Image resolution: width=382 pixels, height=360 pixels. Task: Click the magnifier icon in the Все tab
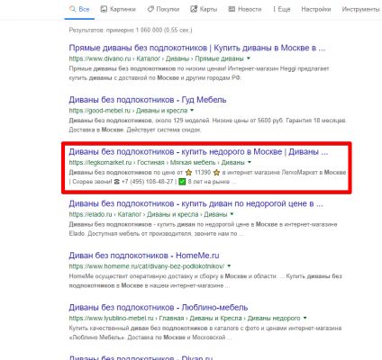tap(72, 9)
